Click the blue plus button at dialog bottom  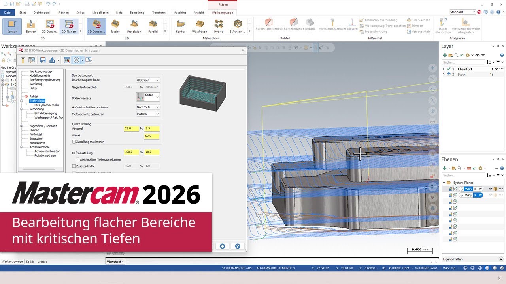click(222, 246)
